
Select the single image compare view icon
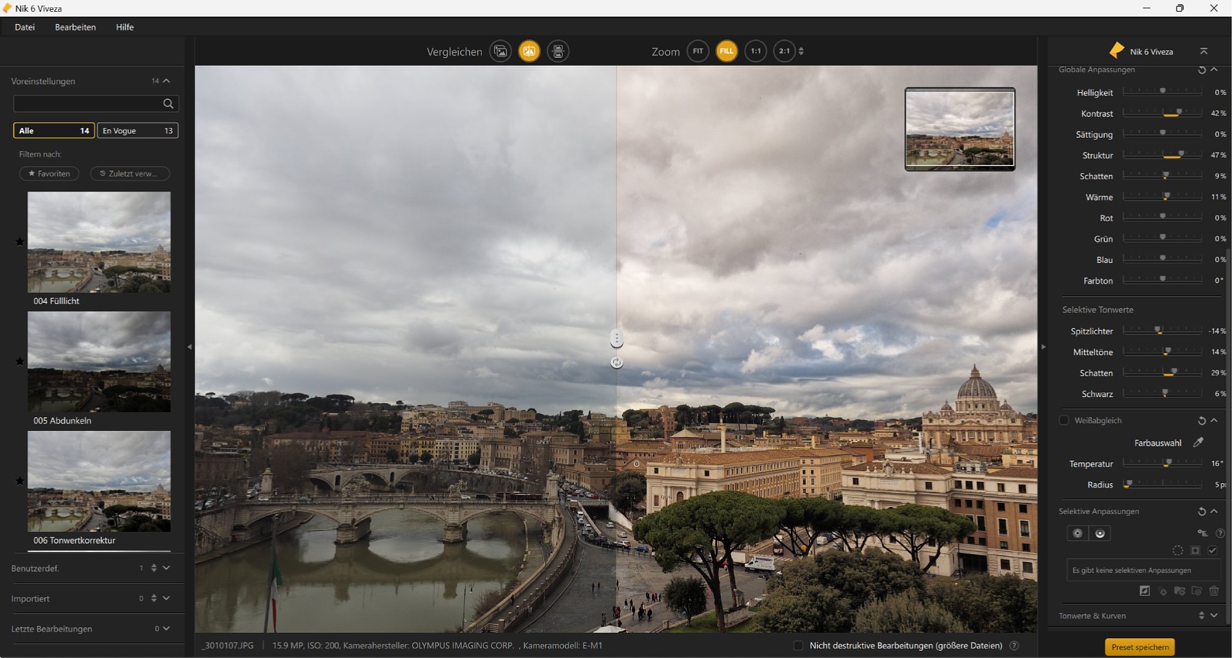pos(501,51)
